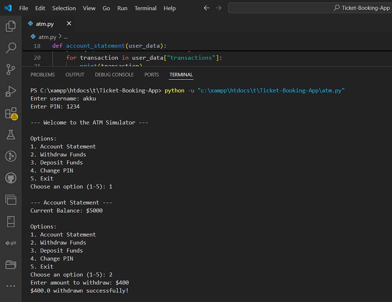Open the breadcrumb ellipsis in the editor
The width and height of the screenshot is (392, 302).
click(x=65, y=37)
